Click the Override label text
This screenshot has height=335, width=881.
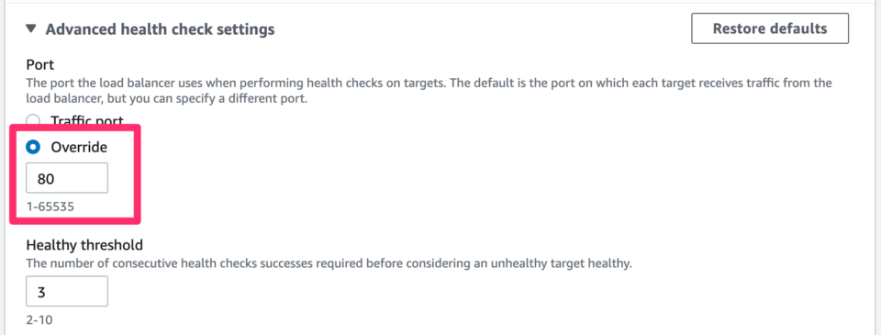tap(79, 147)
